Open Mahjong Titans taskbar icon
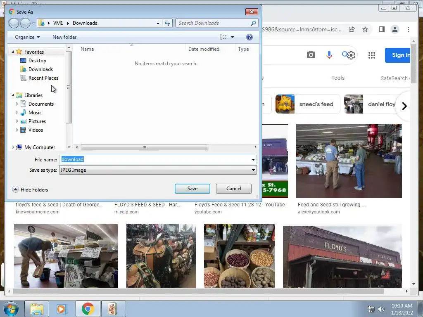The height and width of the screenshot is (317, 423). click(x=113, y=309)
